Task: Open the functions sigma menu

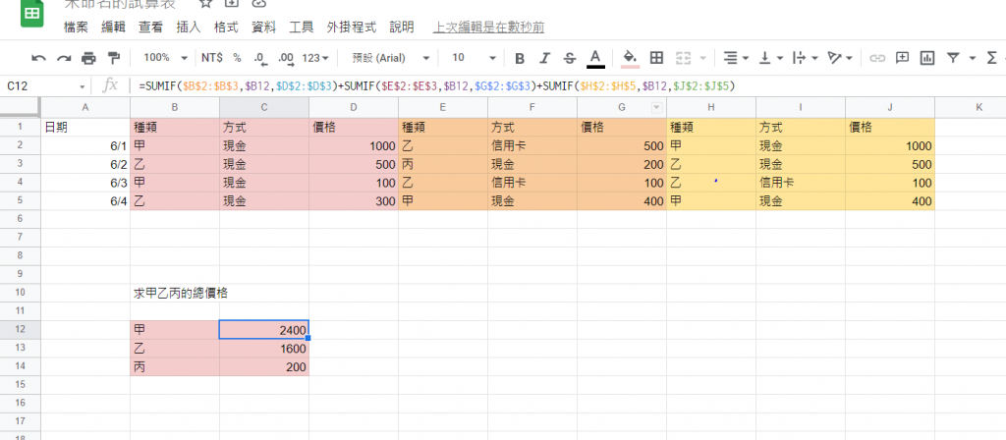Action: tap(992, 58)
